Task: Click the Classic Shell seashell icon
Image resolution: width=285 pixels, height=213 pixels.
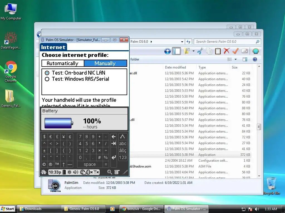Action: [x=255, y=51]
